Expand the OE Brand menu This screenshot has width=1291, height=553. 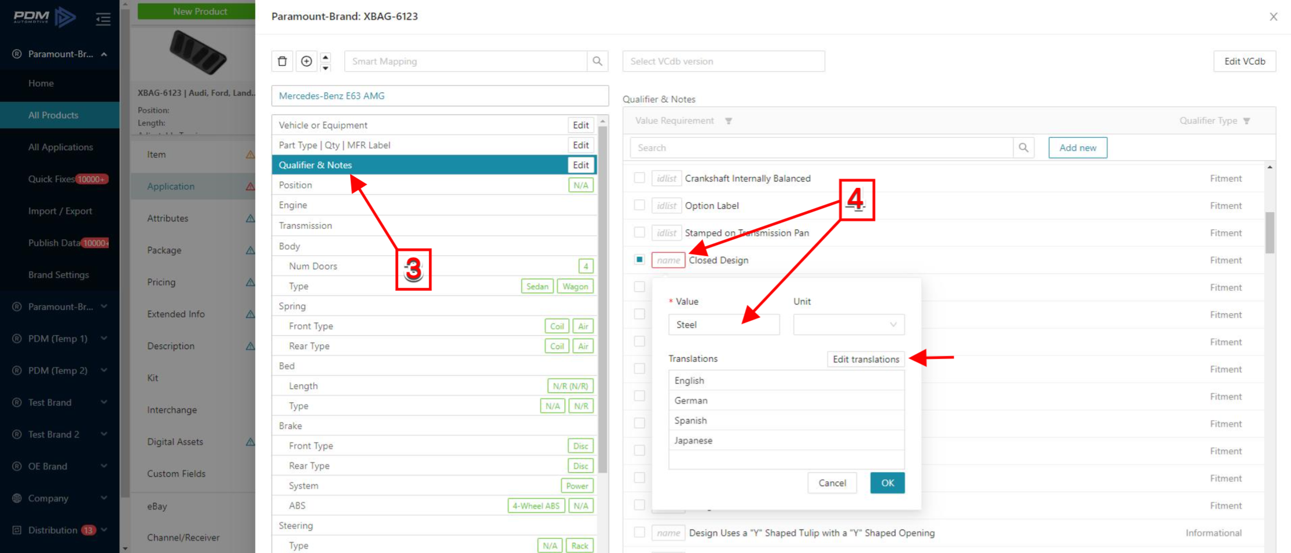tap(104, 466)
